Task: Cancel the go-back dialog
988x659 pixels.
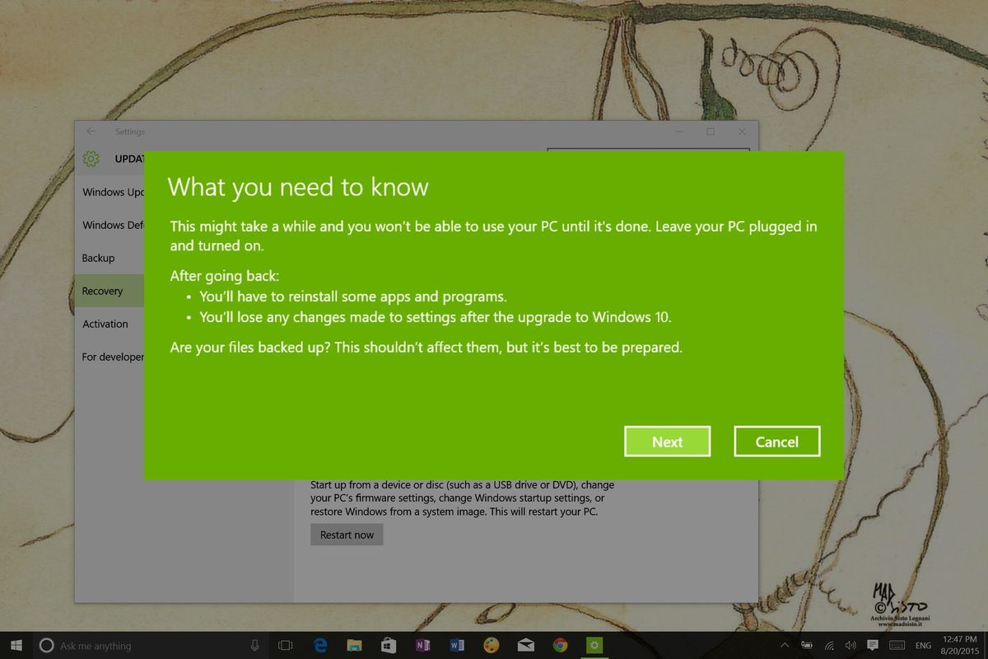Action: tap(776, 441)
